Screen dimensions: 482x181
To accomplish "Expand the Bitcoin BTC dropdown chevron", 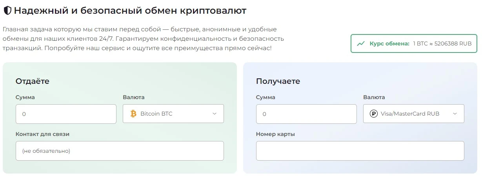I will pos(215,114).
